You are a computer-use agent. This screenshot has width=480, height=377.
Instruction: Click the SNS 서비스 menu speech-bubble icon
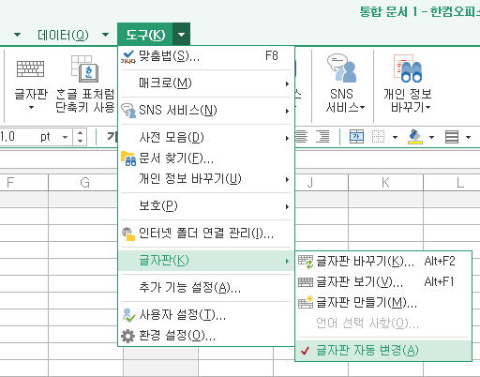pyautogui.click(x=128, y=111)
